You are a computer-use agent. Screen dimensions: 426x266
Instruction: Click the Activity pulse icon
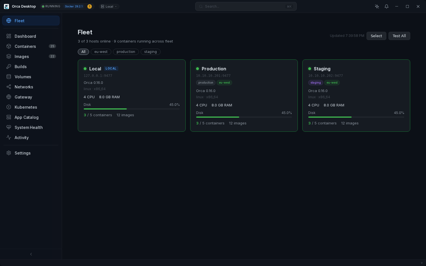click(x=9, y=137)
